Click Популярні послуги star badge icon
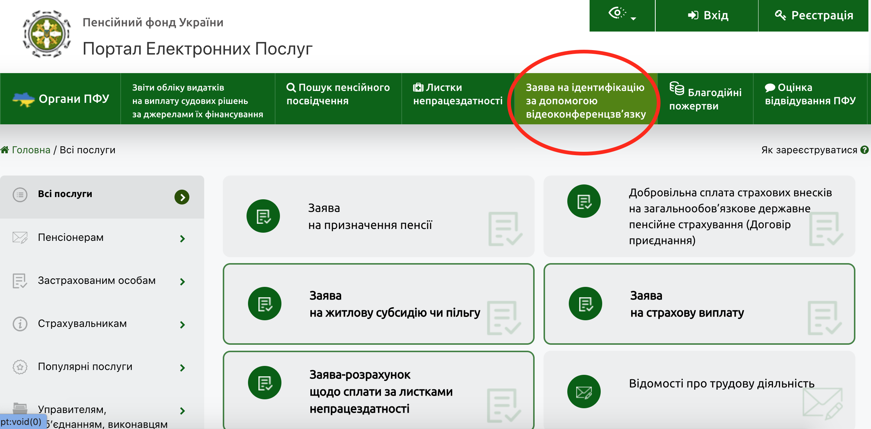871x429 pixels. (20, 367)
